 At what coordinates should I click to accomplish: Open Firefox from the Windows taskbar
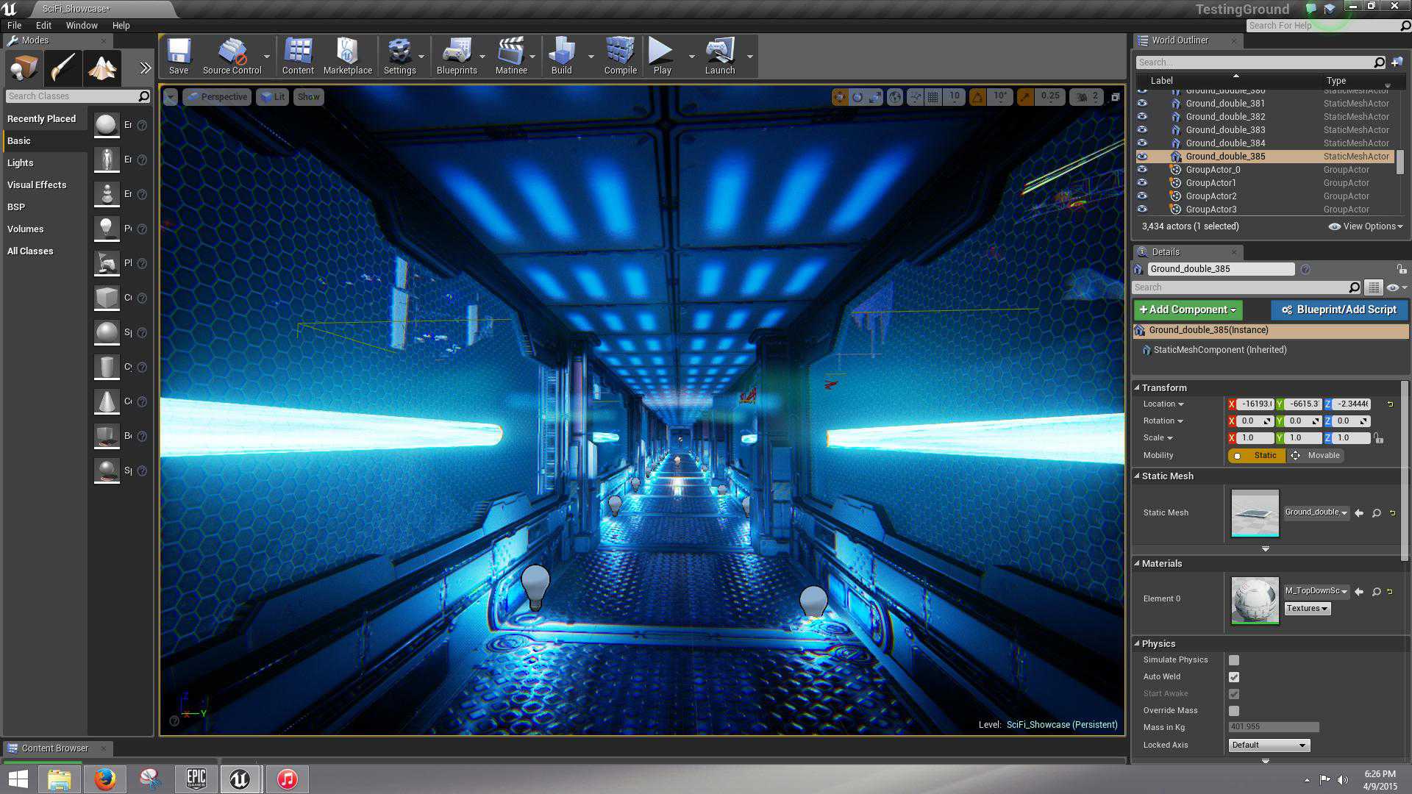(x=104, y=779)
